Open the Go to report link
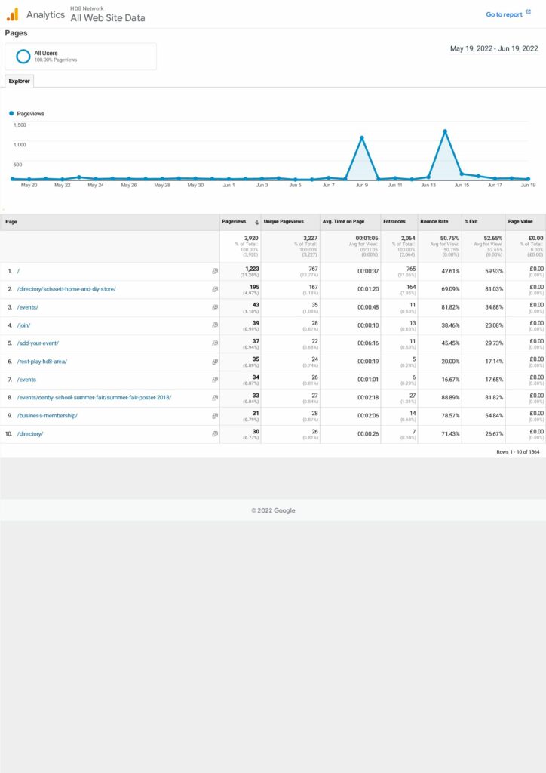This screenshot has height=773, width=546. coord(503,14)
